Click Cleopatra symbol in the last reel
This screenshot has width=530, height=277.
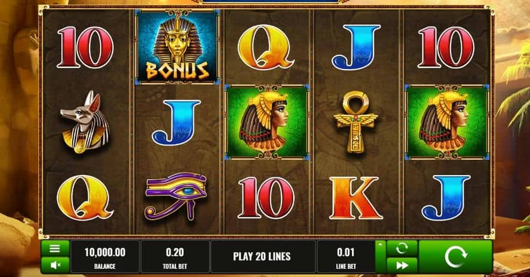(447, 122)
